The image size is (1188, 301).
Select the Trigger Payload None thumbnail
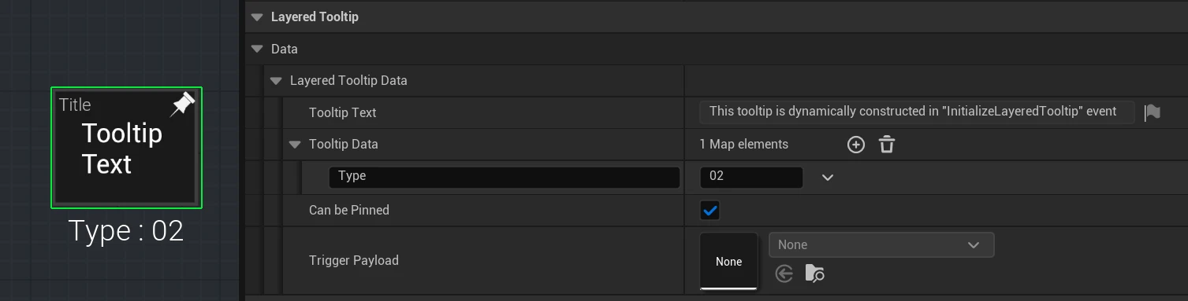pos(728,261)
